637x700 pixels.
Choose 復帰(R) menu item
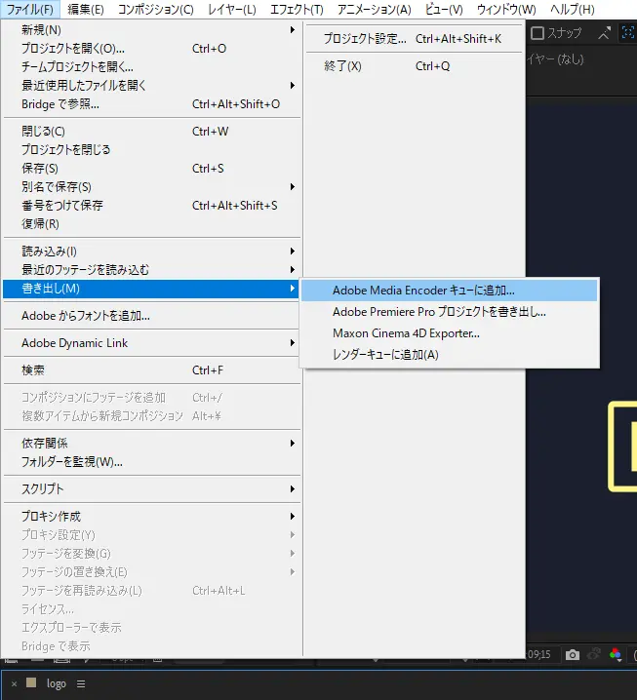pyautogui.click(x=152, y=223)
